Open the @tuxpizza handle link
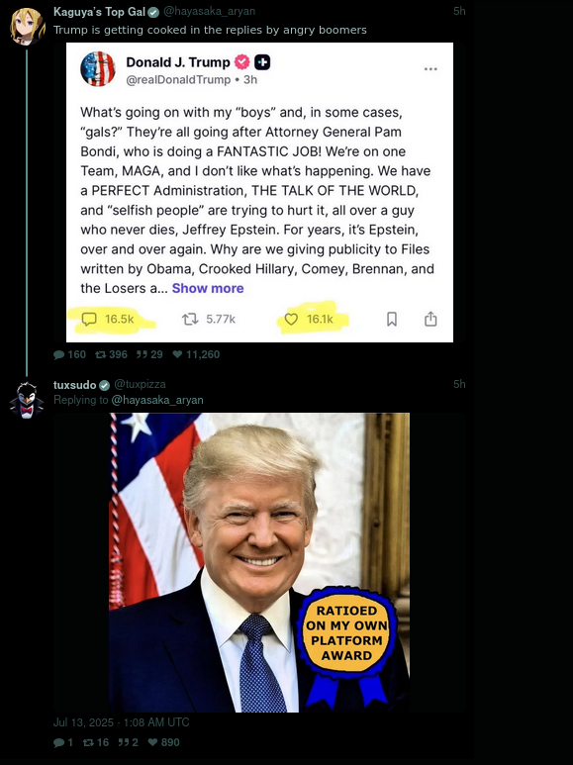The image size is (573, 765). [x=141, y=384]
